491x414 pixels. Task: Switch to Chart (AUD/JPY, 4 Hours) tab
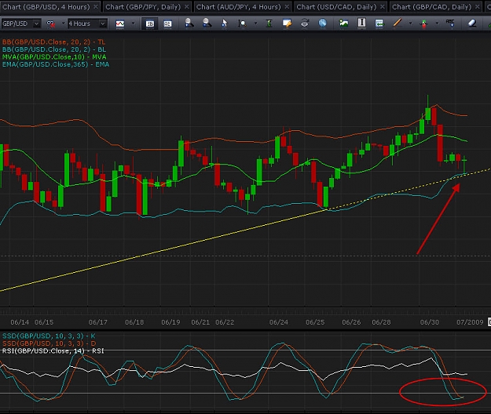tap(239, 6)
